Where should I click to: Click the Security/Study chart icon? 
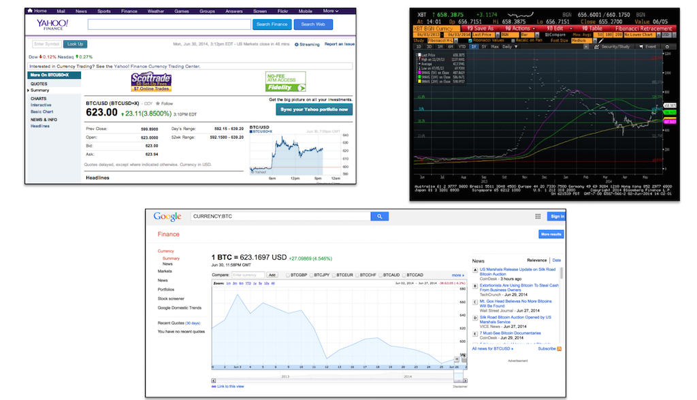coord(596,47)
